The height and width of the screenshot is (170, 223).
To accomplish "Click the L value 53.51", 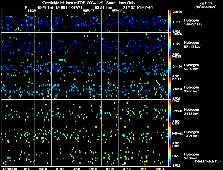I will pos(100,8).
